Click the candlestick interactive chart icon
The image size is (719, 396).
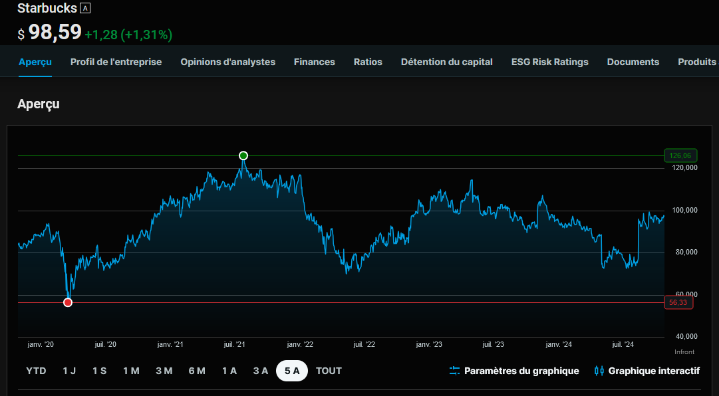599,371
